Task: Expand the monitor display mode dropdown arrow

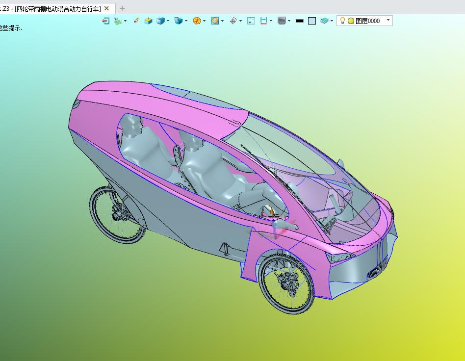Action: 289,21
